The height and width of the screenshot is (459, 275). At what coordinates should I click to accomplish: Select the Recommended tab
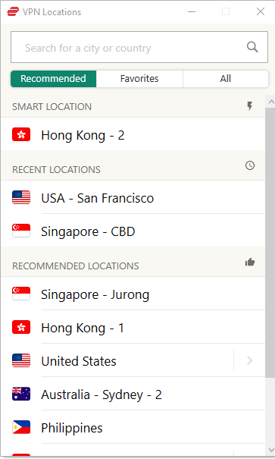point(54,79)
